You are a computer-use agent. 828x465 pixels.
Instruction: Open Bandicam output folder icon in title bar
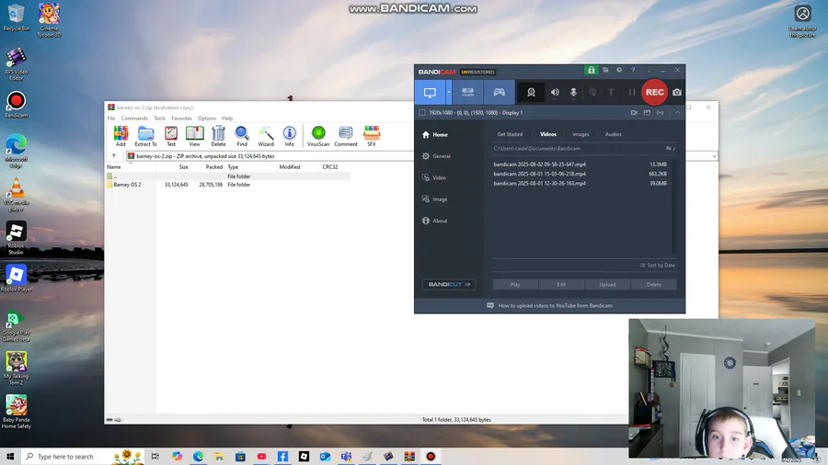coord(605,70)
